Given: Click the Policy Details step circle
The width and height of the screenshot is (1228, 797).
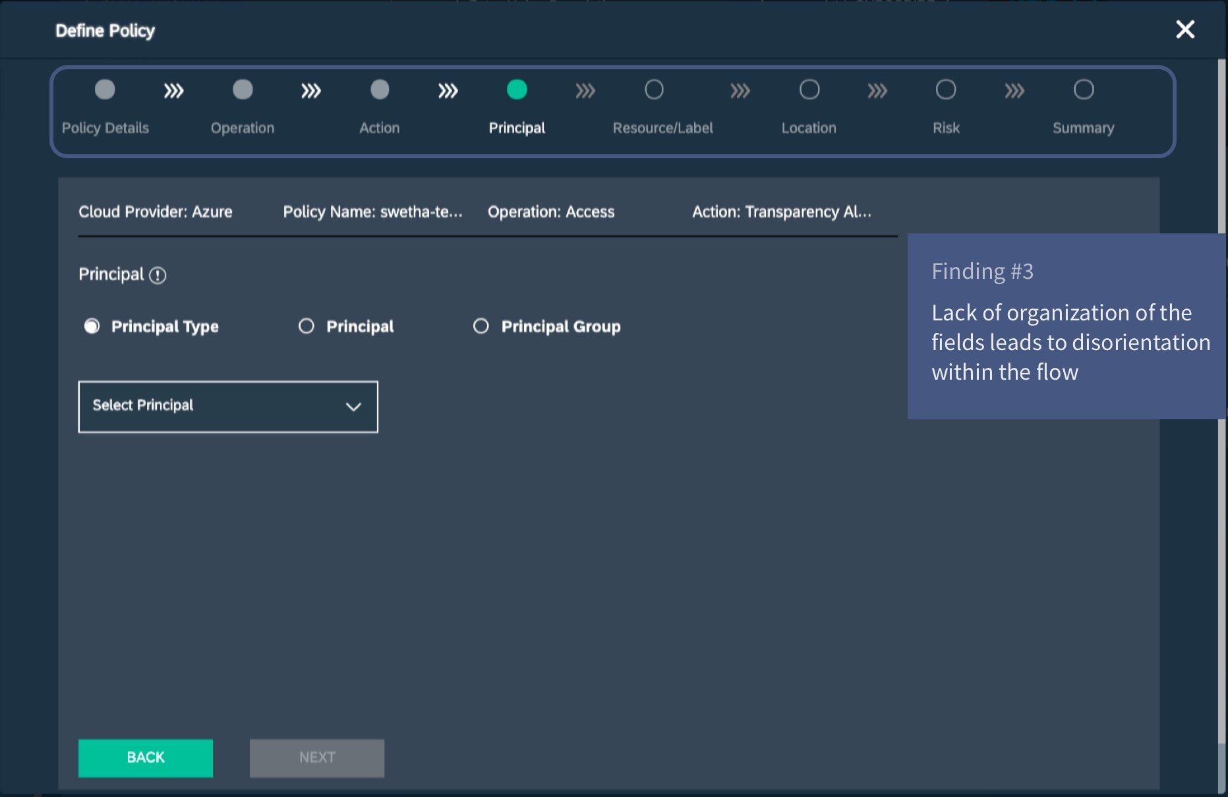Looking at the screenshot, I should 105,90.
